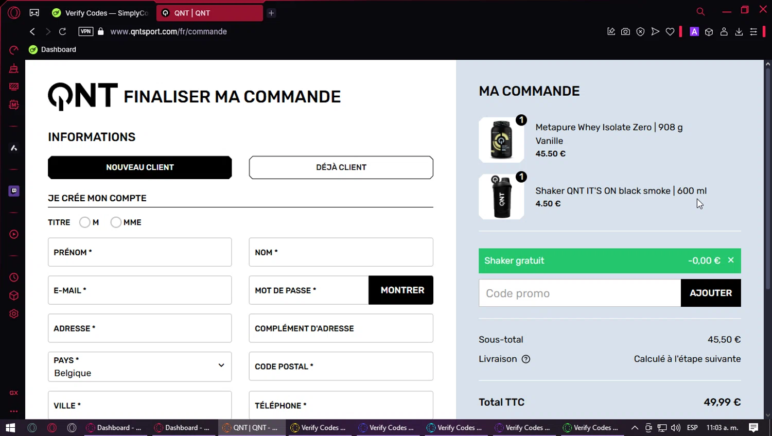Switch to QNT | QNT taskbar window
This screenshot has height=436, width=772.
[x=252, y=428]
